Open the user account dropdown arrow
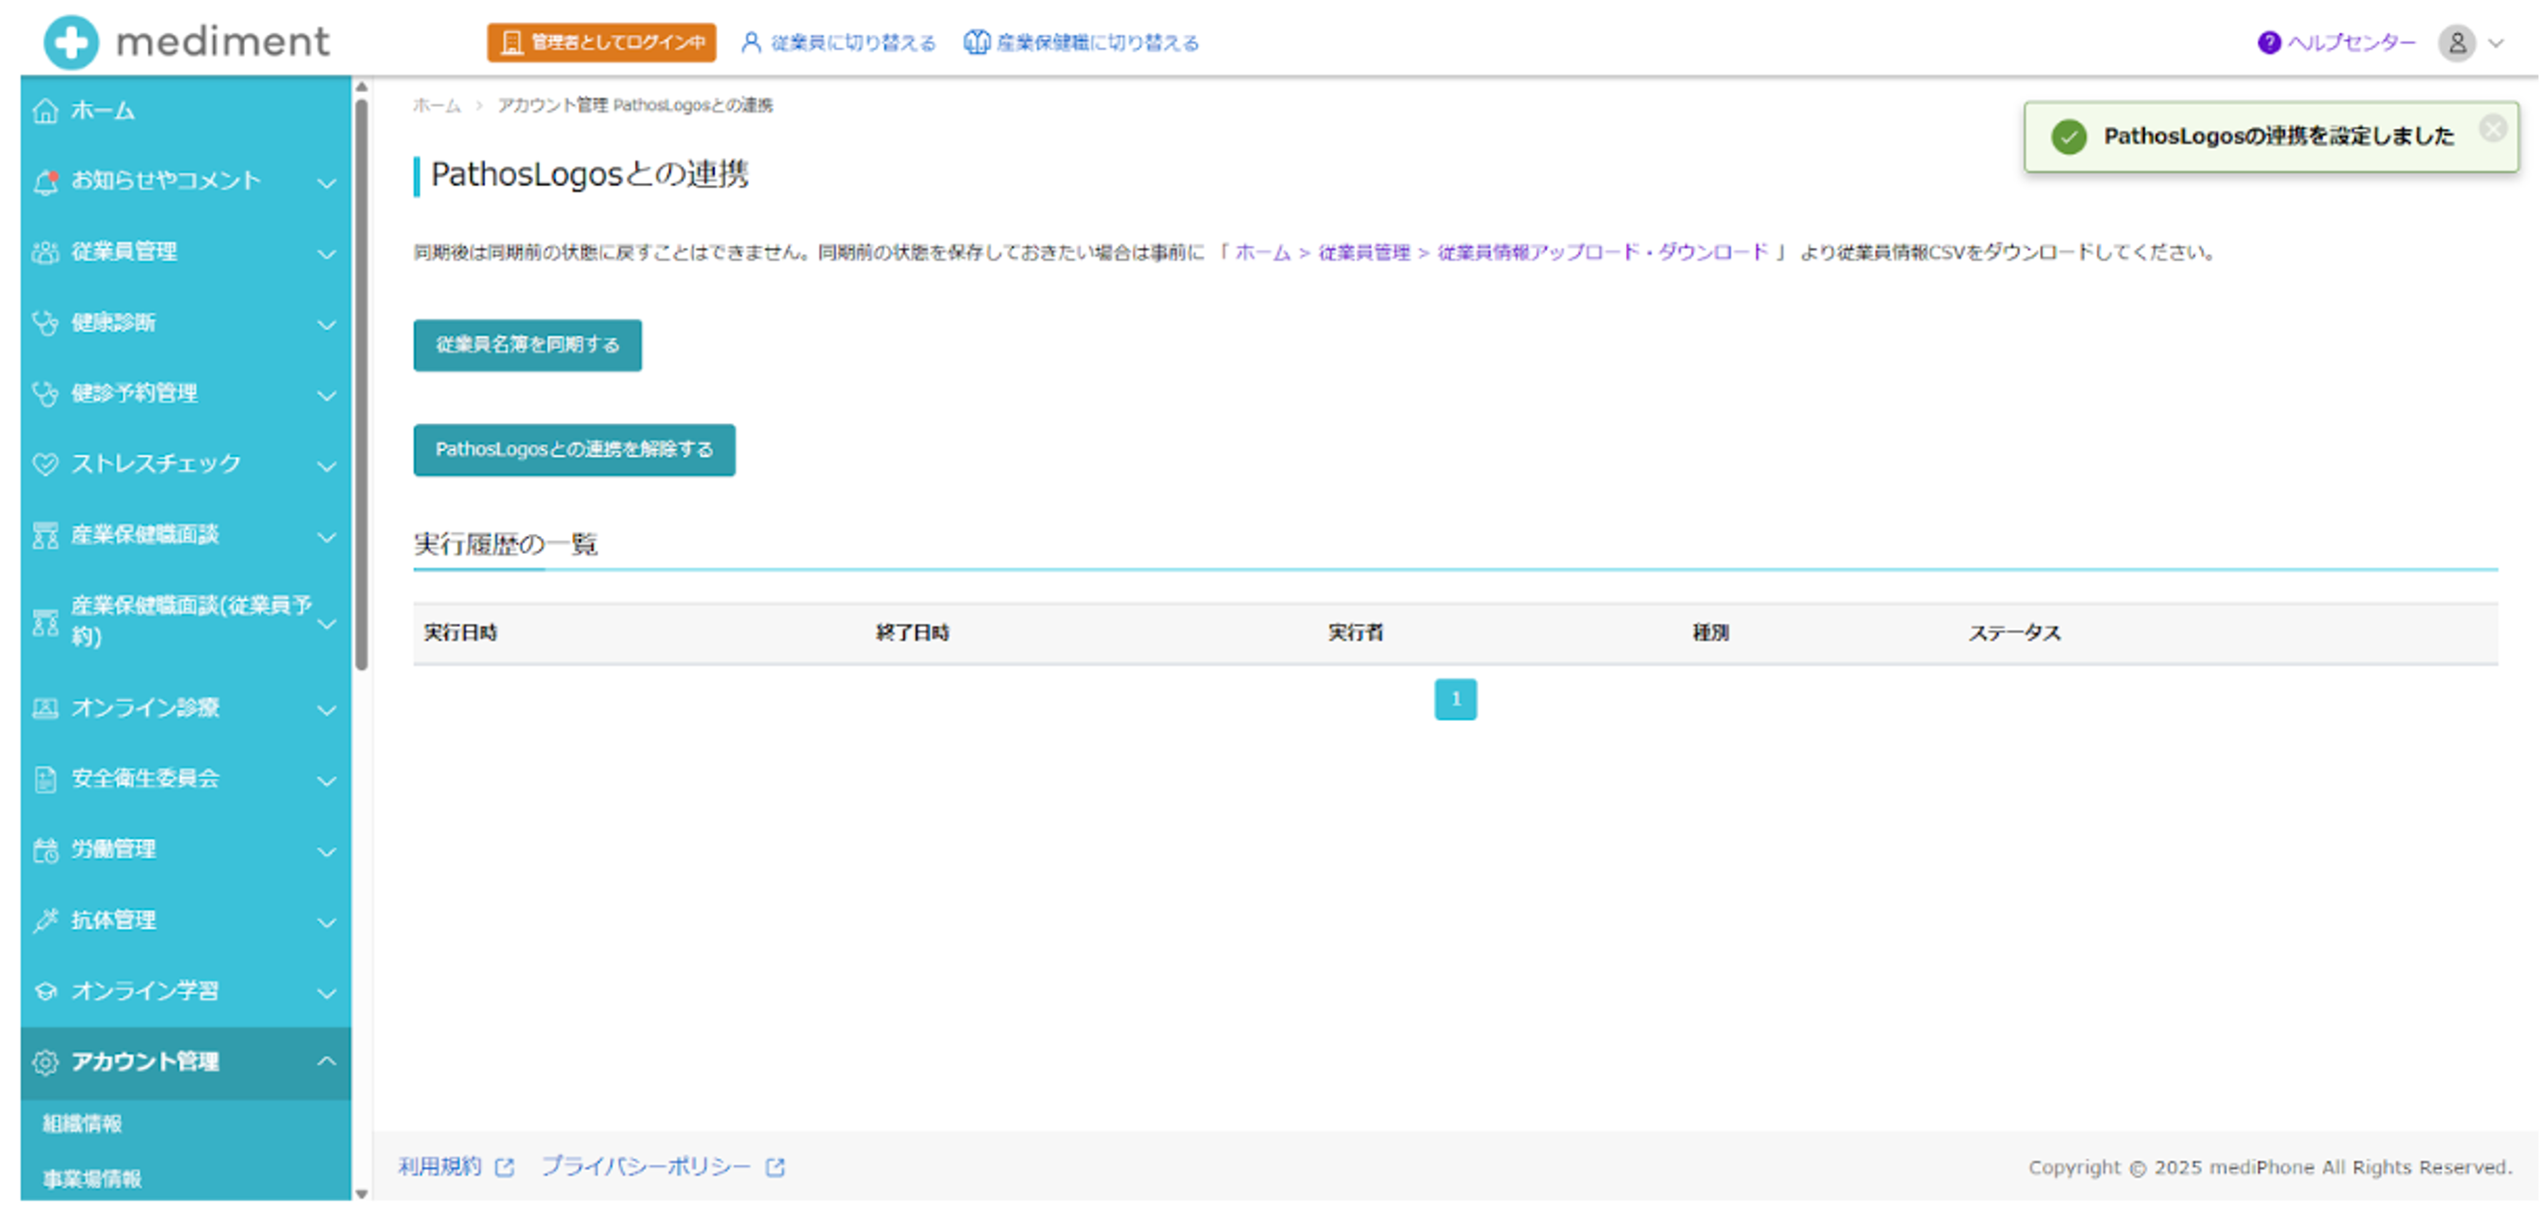This screenshot has width=2540, height=1213. click(x=2496, y=42)
